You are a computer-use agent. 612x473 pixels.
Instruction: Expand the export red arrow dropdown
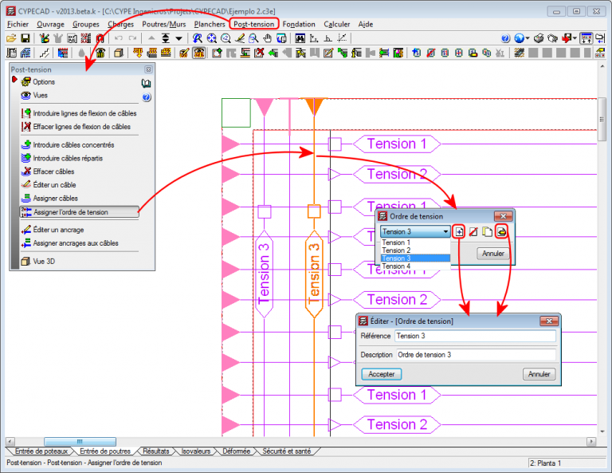tap(575, 38)
